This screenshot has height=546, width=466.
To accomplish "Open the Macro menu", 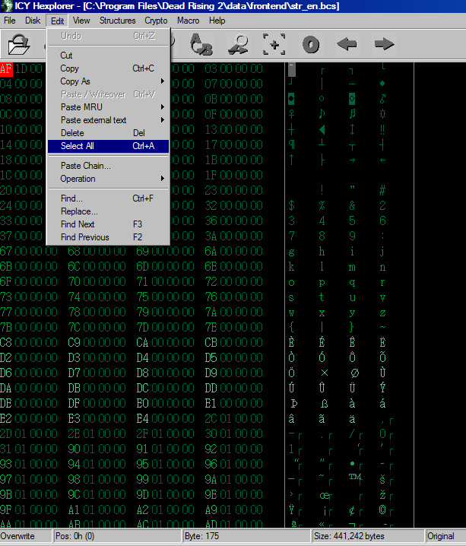I will pyautogui.click(x=189, y=21).
